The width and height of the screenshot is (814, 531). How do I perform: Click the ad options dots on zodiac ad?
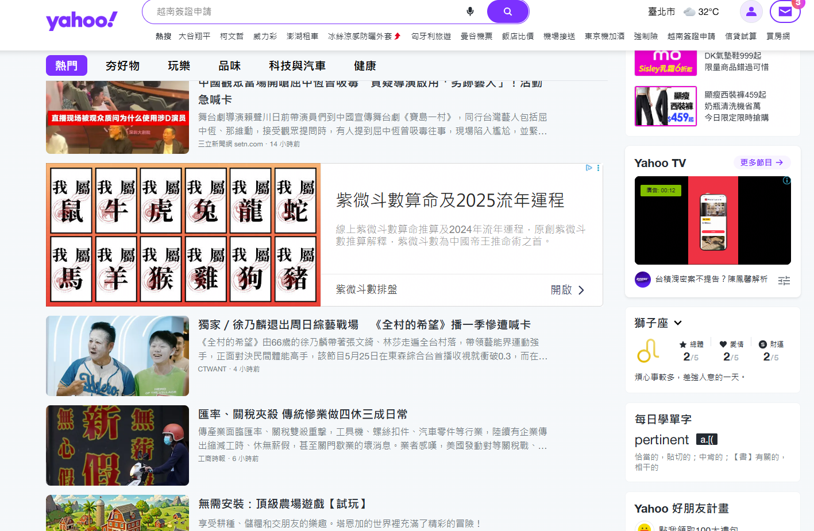[x=598, y=168]
